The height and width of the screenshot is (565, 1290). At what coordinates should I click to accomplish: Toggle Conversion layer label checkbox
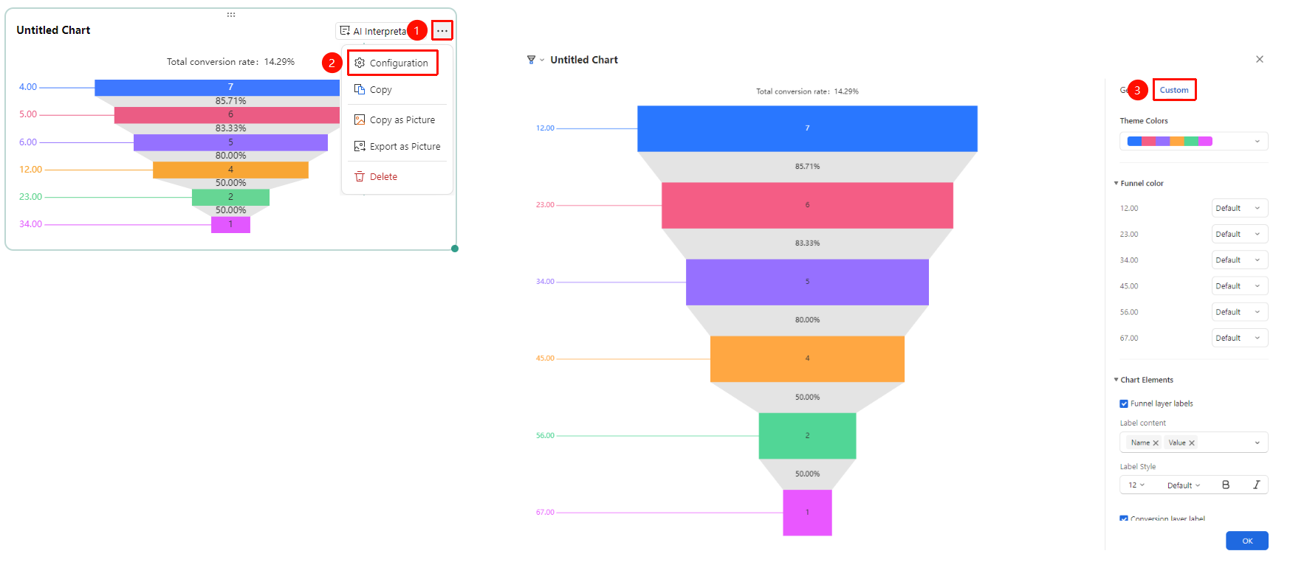pyautogui.click(x=1124, y=519)
